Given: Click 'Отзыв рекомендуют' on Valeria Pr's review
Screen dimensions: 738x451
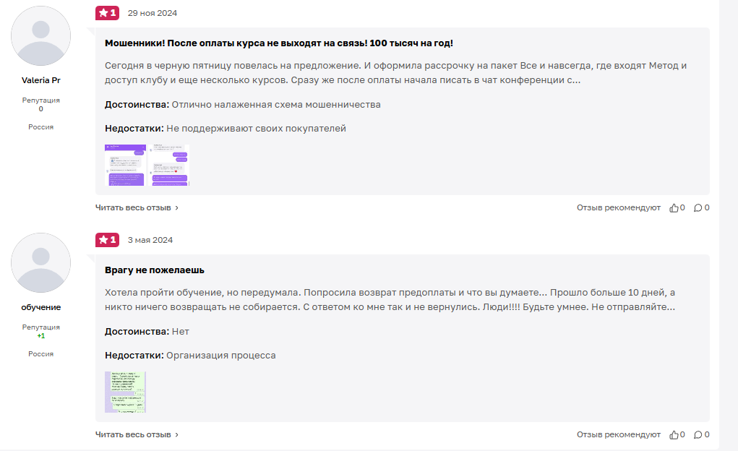Looking at the screenshot, I should click(618, 208).
